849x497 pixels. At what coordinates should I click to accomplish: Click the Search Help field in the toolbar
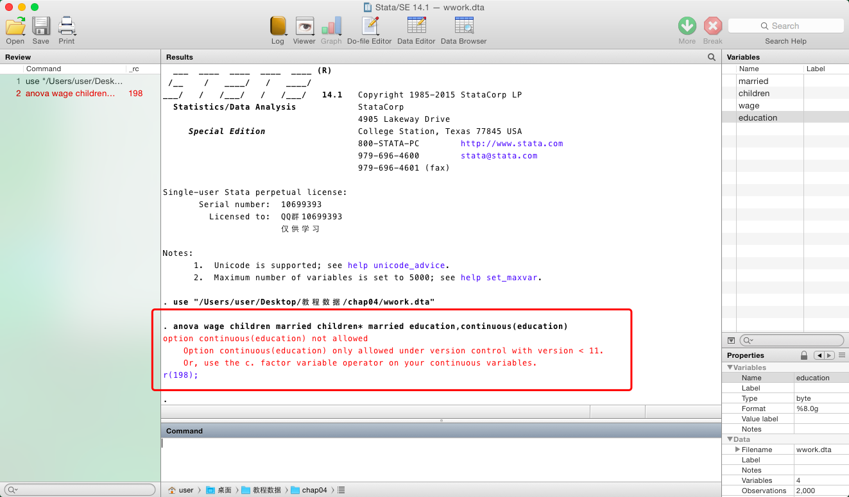tap(785, 26)
